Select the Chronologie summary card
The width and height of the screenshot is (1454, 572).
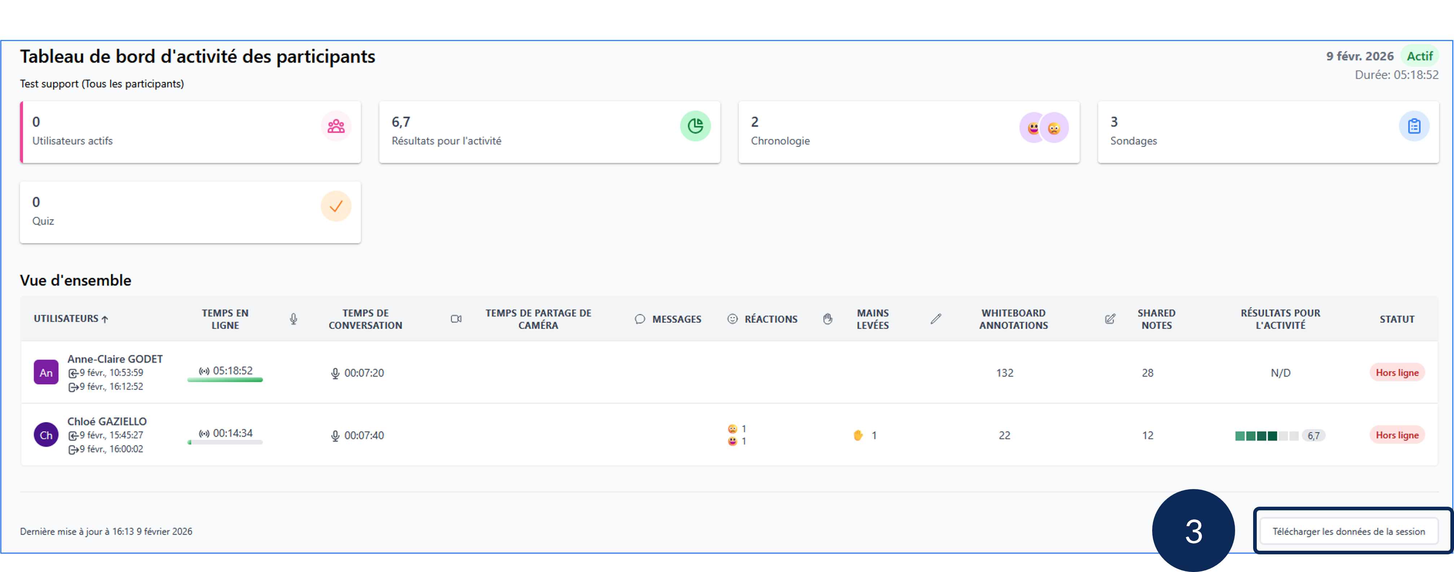881,132
